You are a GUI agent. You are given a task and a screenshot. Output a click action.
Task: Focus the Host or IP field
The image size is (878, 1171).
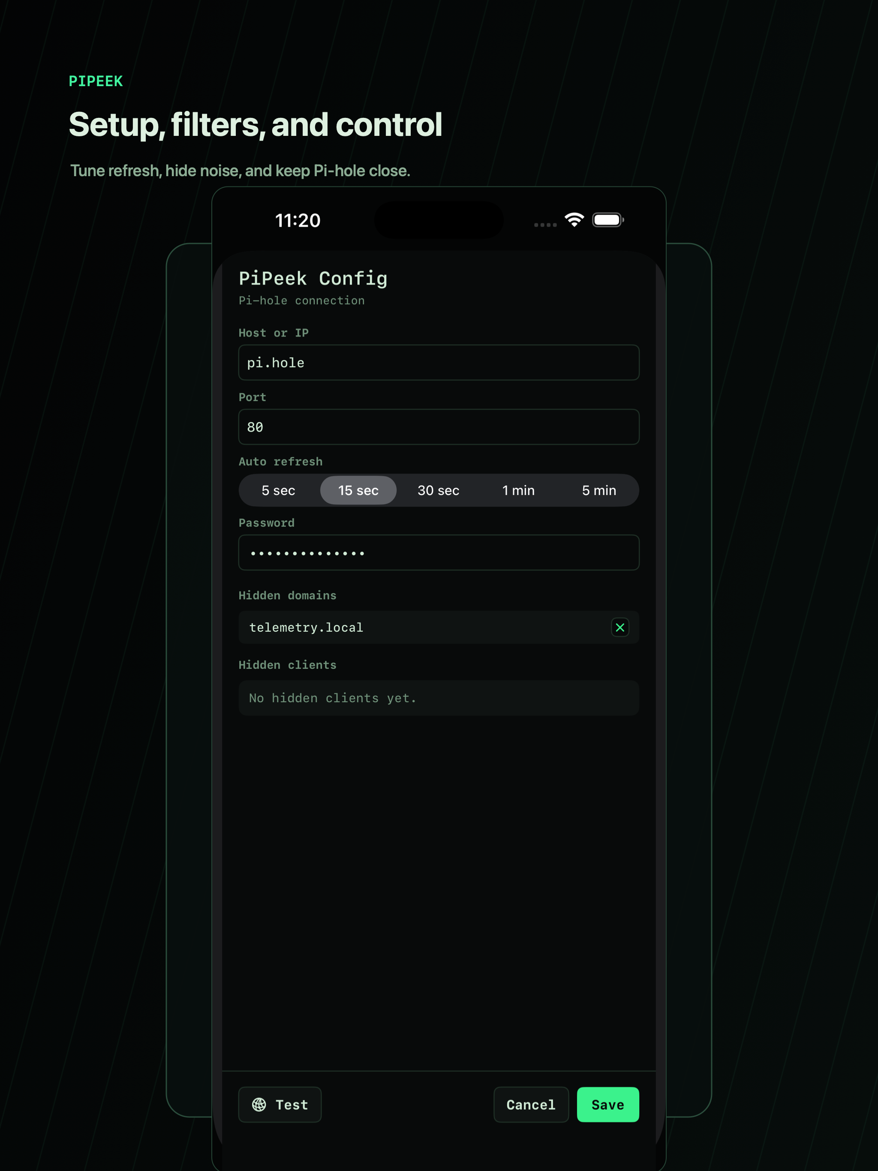(439, 363)
